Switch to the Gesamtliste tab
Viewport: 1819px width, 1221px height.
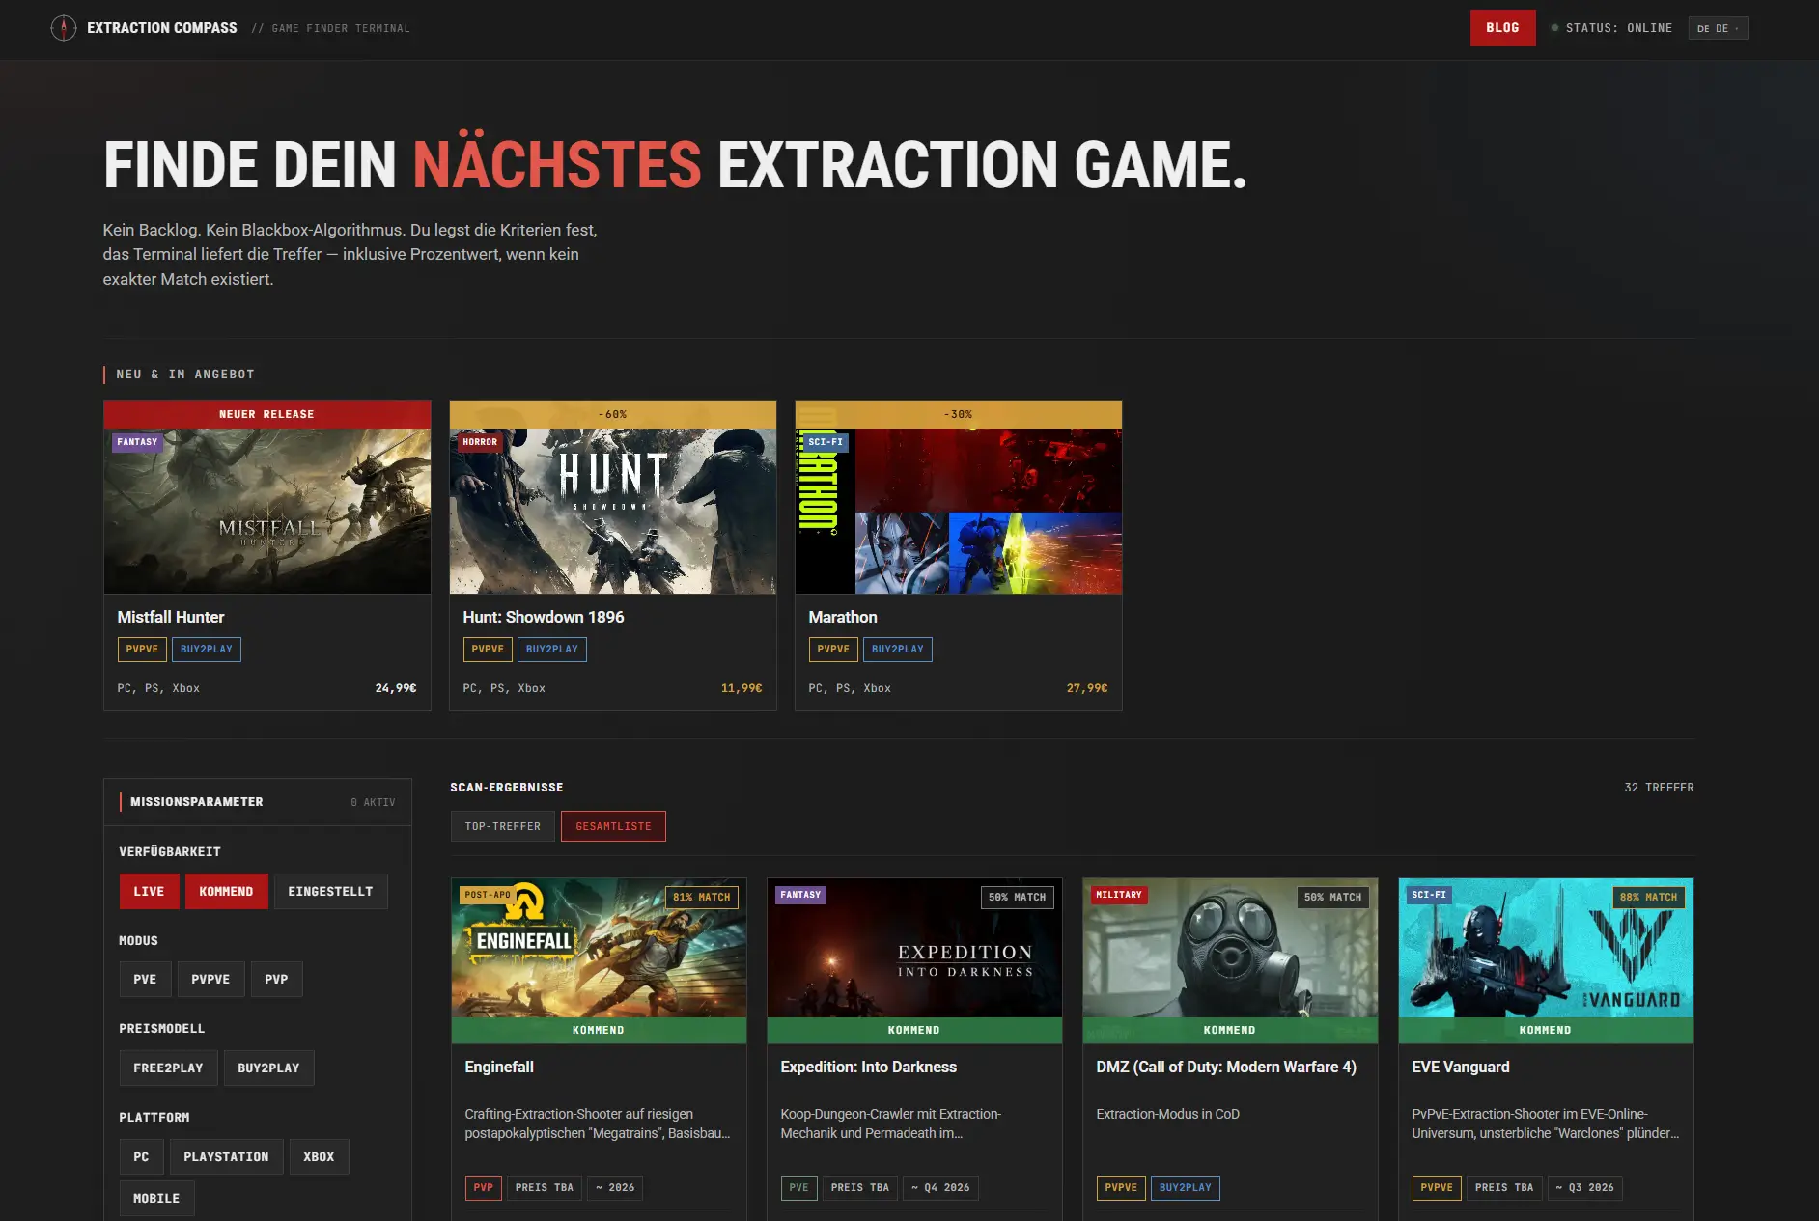tap(613, 826)
